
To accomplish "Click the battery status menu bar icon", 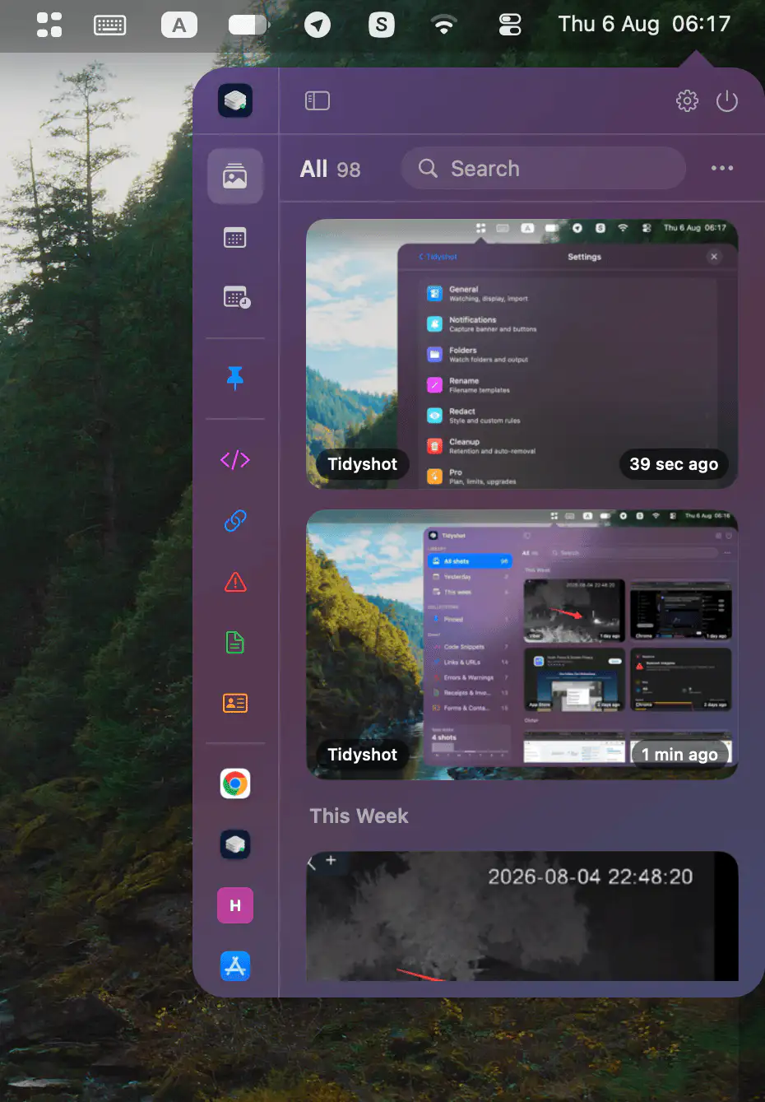I will click(248, 26).
